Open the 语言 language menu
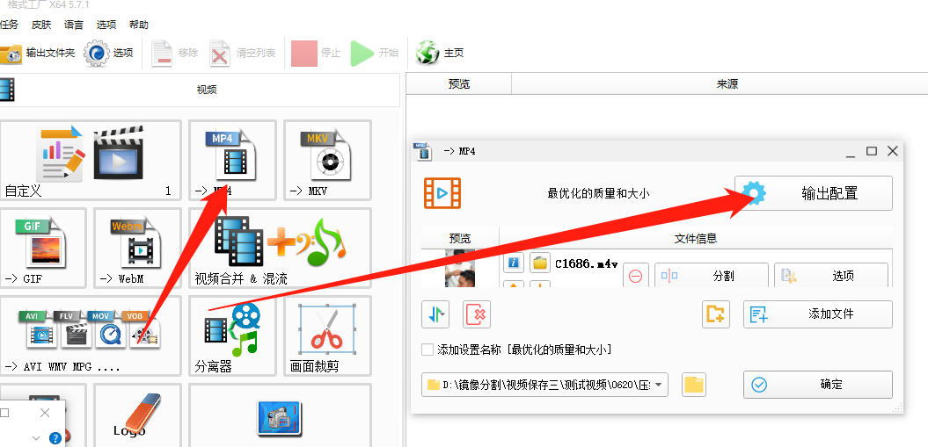Image resolution: width=928 pixels, height=447 pixels. [x=74, y=25]
